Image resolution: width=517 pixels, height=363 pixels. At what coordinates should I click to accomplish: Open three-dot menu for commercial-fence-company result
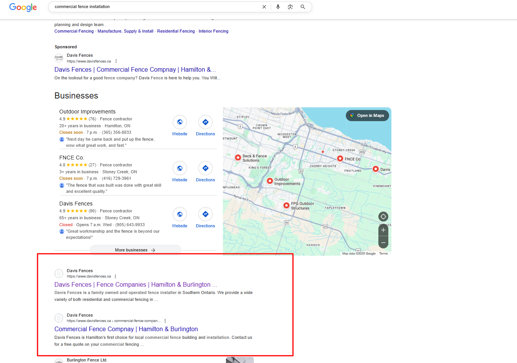(165, 321)
